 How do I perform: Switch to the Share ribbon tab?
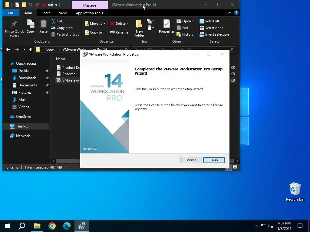click(46, 13)
